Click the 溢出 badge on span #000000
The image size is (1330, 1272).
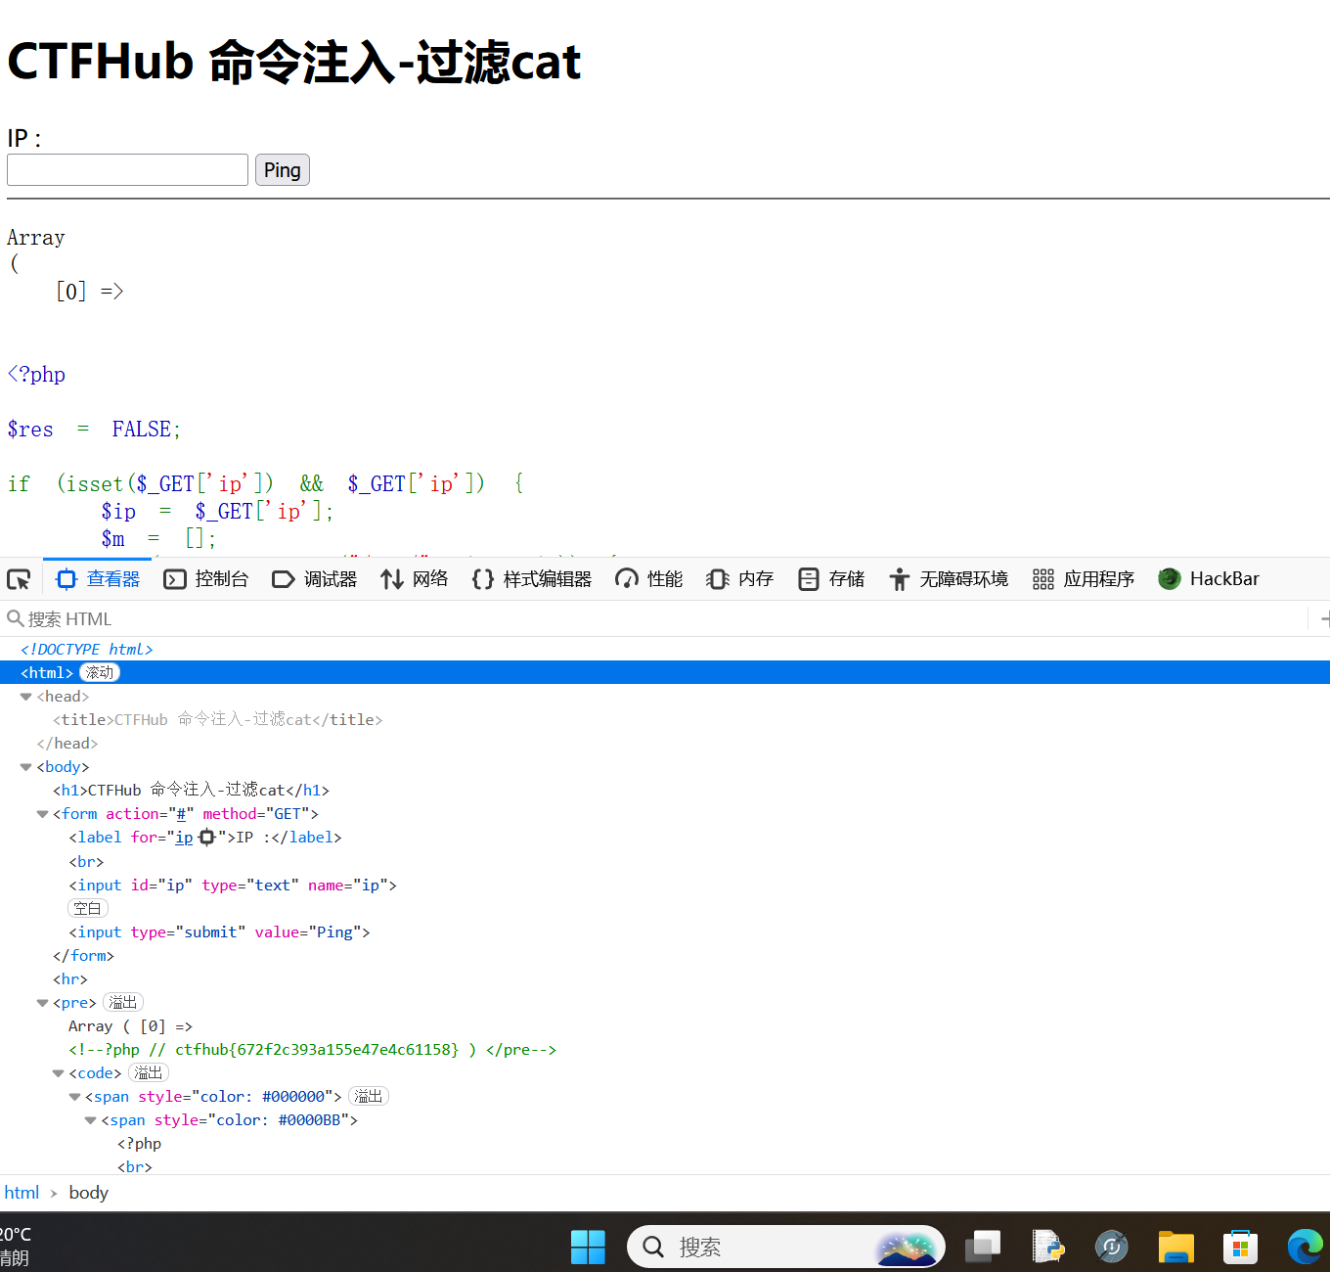[x=369, y=1096]
